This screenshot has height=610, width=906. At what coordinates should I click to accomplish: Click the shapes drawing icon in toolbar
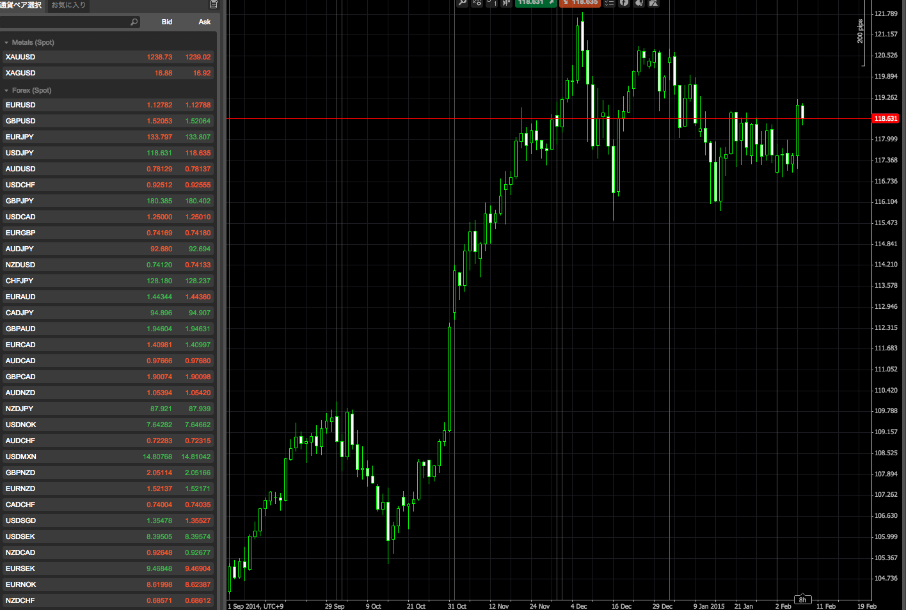pyautogui.click(x=653, y=3)
